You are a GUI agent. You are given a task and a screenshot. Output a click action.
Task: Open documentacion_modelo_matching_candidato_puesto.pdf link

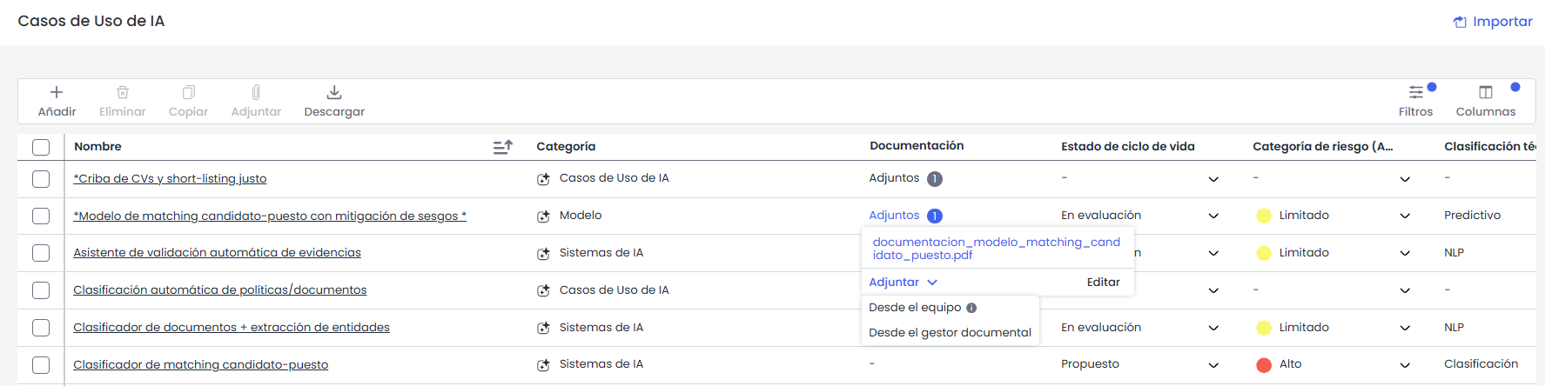997,249
